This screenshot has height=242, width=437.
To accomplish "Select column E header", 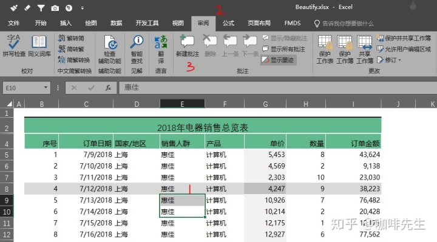I will click(x=182, y=104).
